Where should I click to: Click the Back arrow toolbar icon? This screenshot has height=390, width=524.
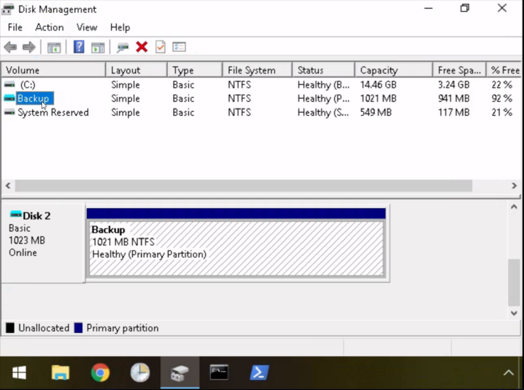[x=10, y=47]
